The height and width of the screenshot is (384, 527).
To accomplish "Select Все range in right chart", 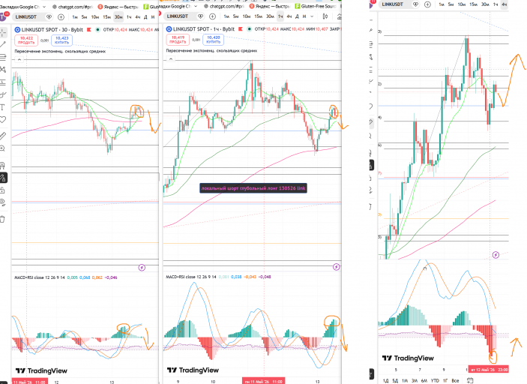I will (x=456, y=380).
